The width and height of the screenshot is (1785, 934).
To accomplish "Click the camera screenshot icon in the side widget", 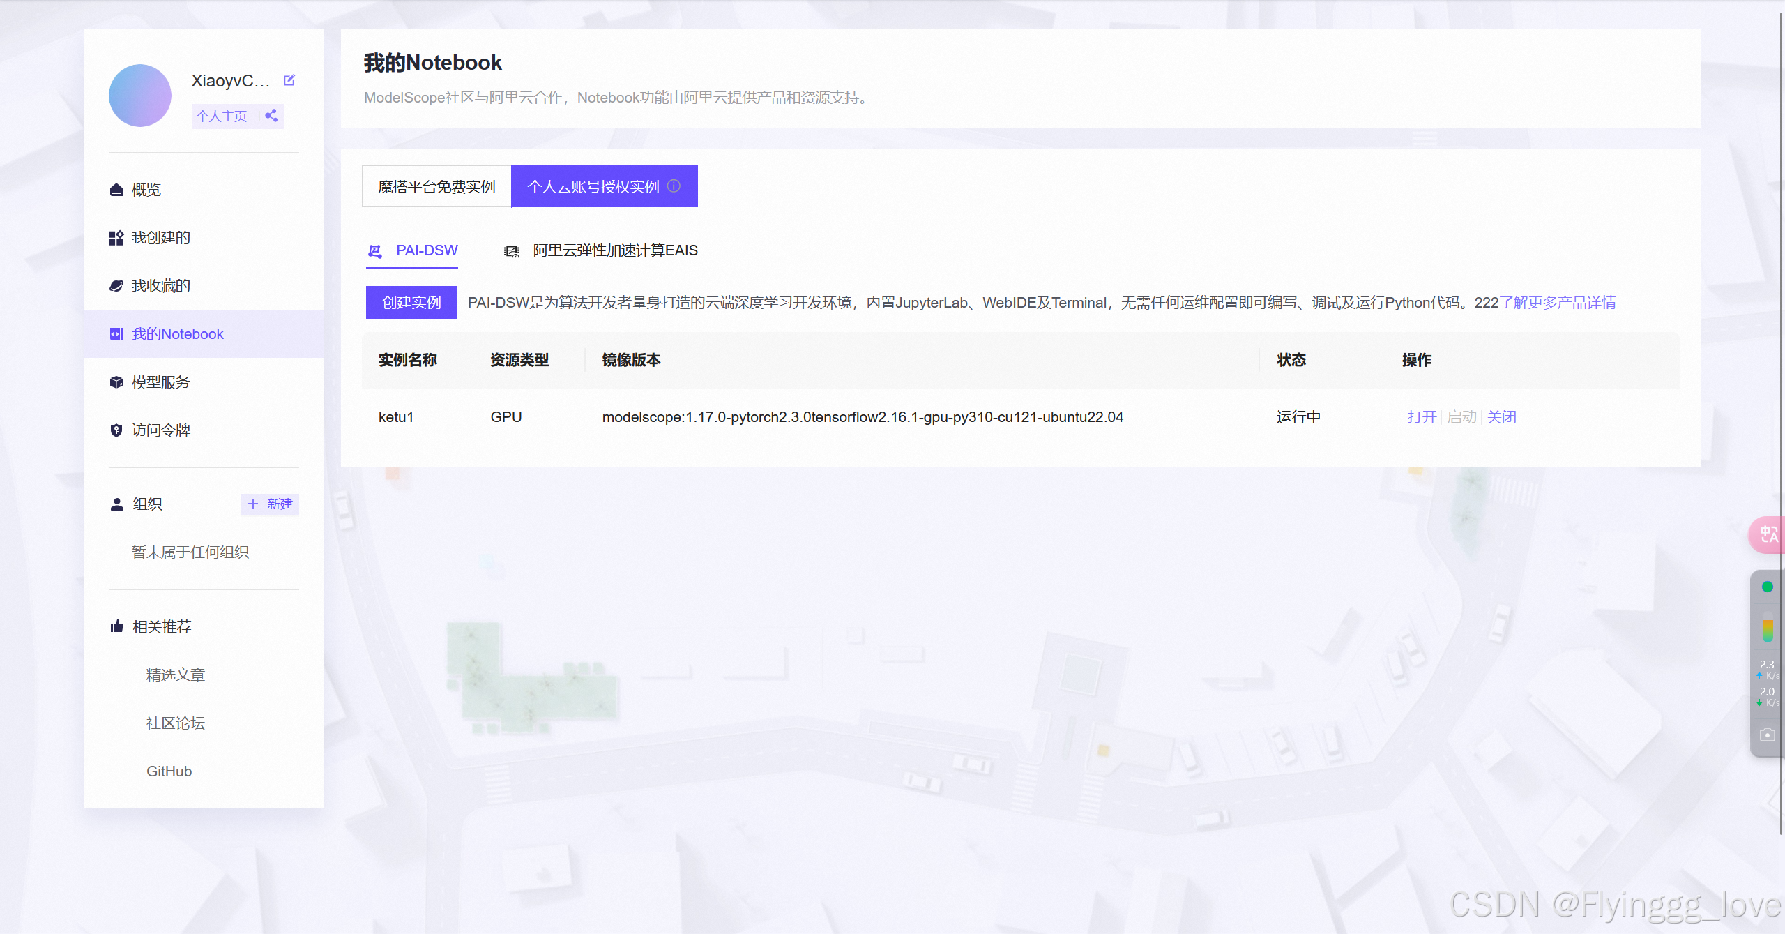I will coord(1767,735).
